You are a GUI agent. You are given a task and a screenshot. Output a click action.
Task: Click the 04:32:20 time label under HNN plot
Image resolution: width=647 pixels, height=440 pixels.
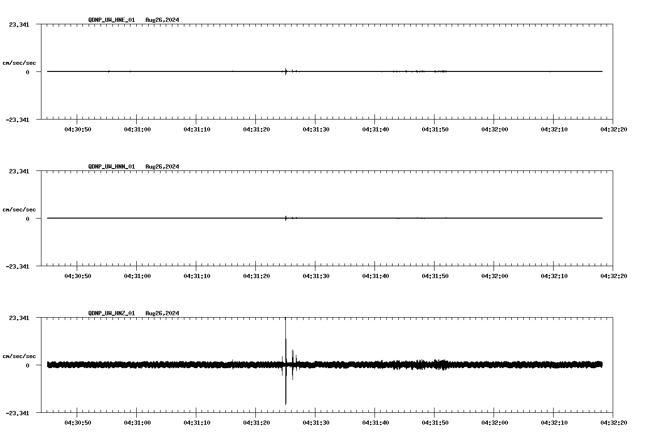coord(614,276)
